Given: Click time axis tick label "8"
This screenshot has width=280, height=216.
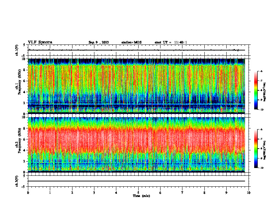Looking at the screenshot, I should click(204, 193).
